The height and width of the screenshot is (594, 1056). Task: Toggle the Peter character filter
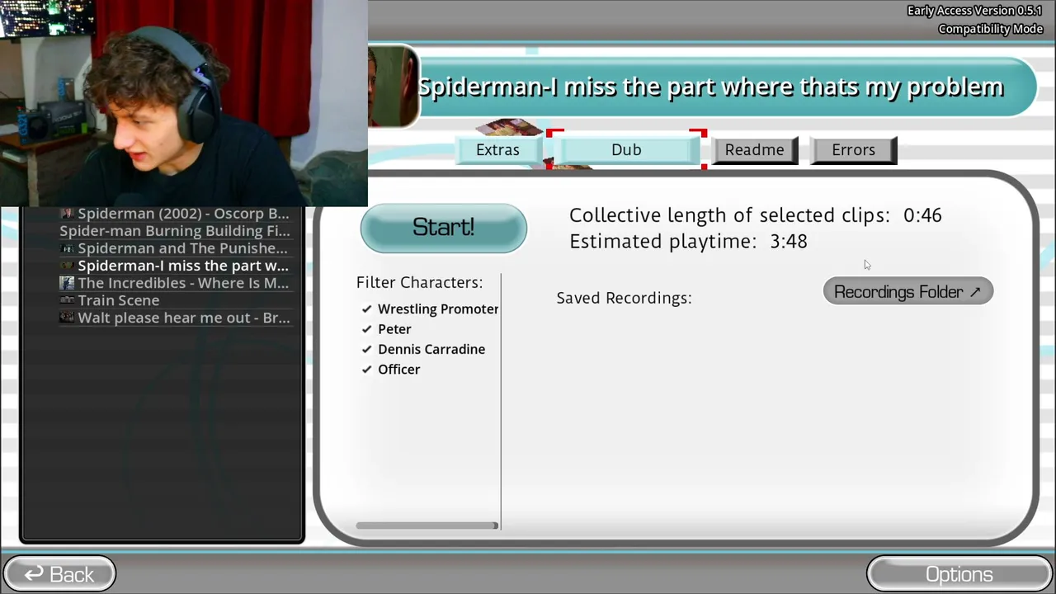point(386,329)
